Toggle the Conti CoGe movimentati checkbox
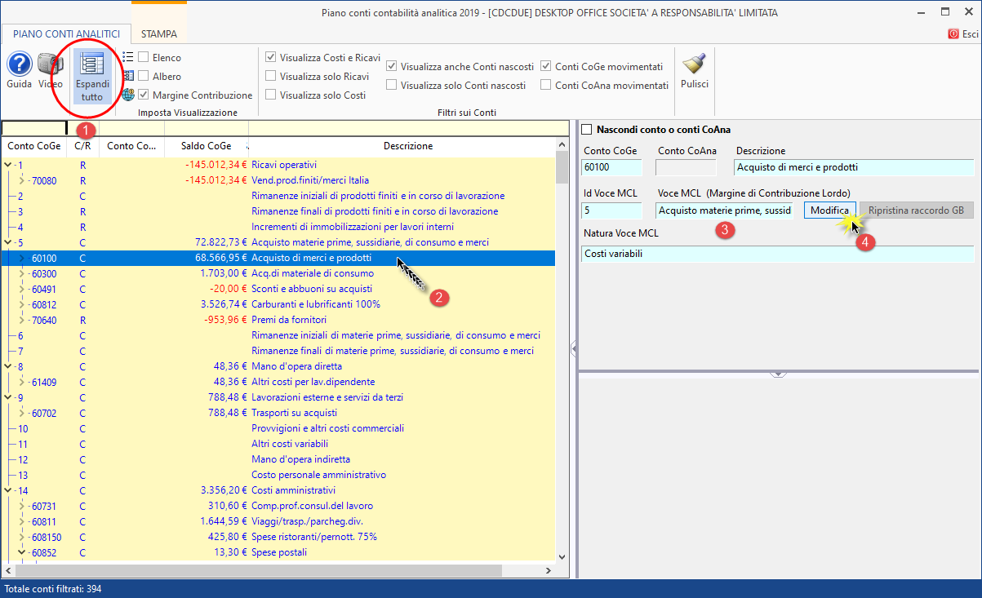Viewport: 982px width, 598px height. tap(546, 67)
